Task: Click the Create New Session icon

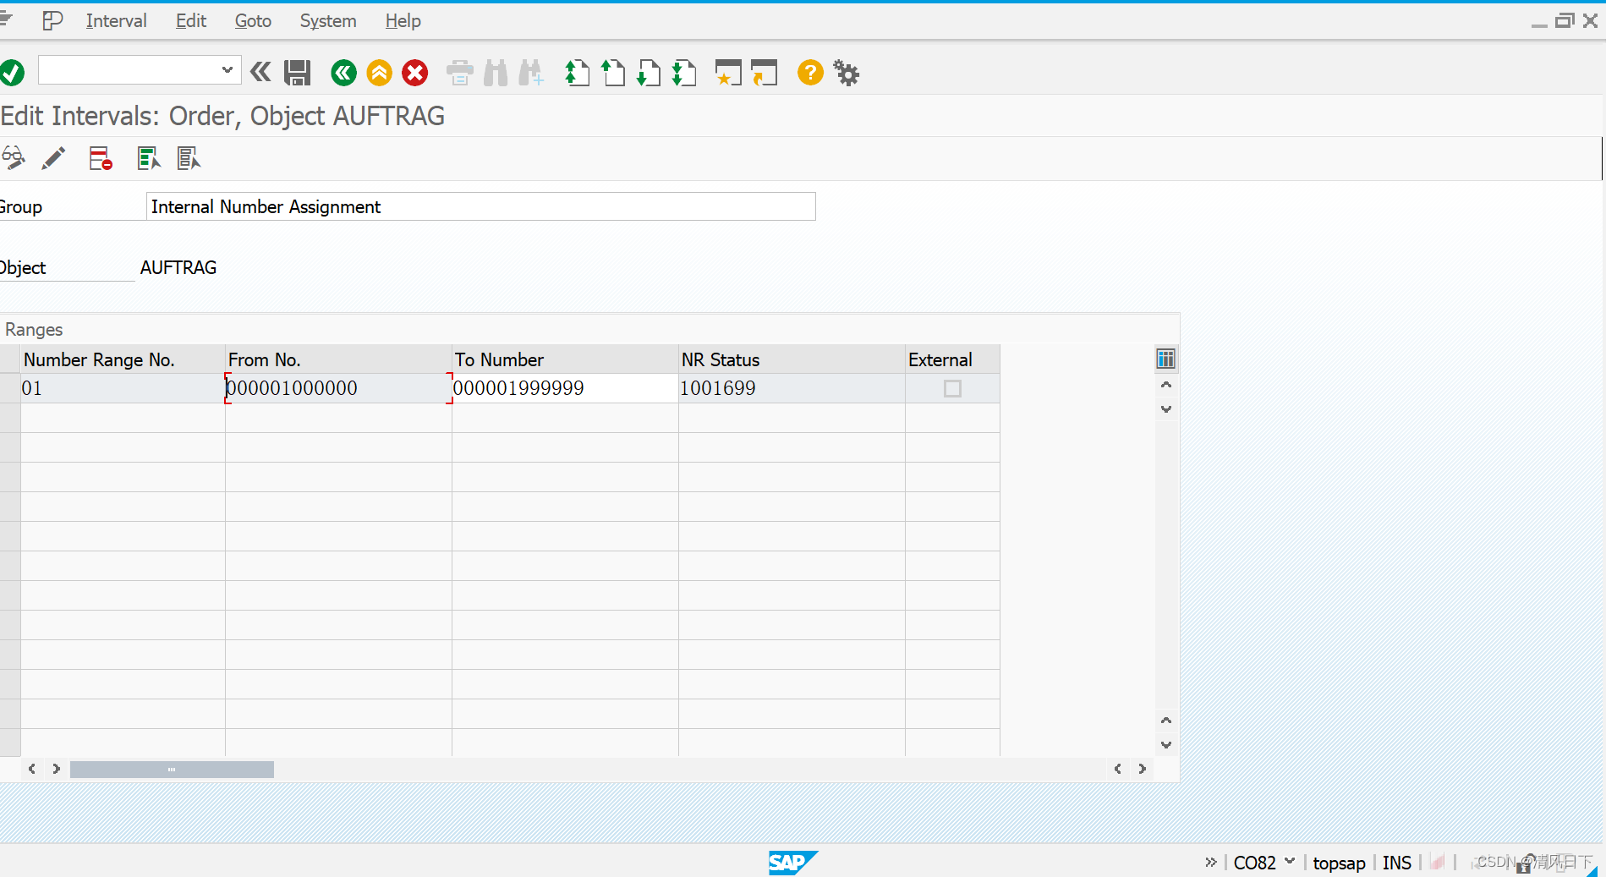Action: [728, 73]
